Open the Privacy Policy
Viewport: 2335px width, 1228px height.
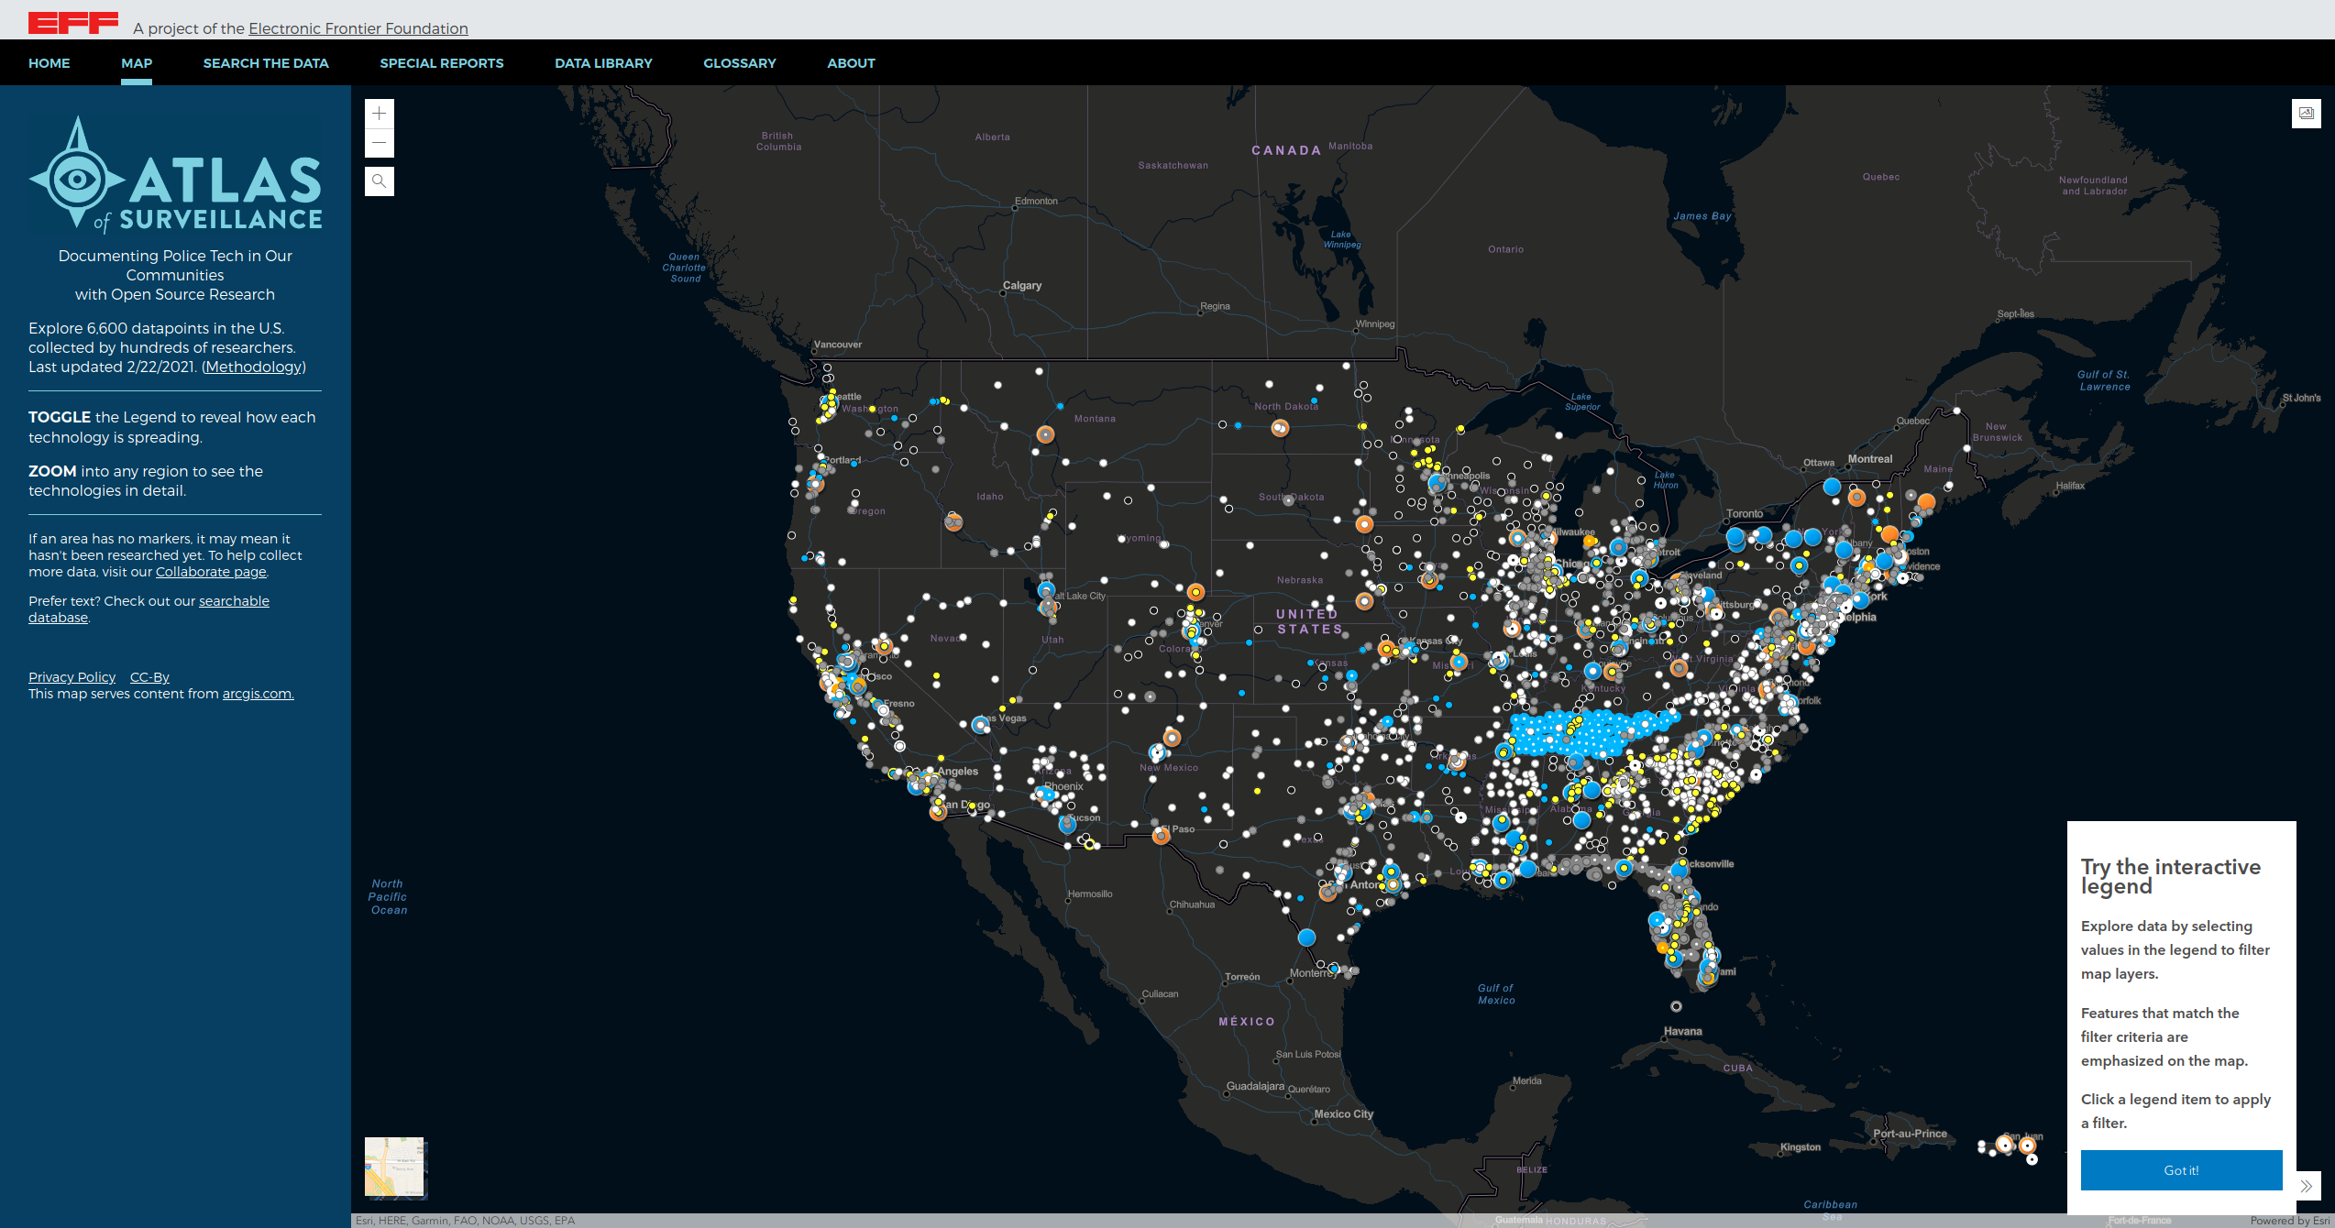(x=72, y=676)
